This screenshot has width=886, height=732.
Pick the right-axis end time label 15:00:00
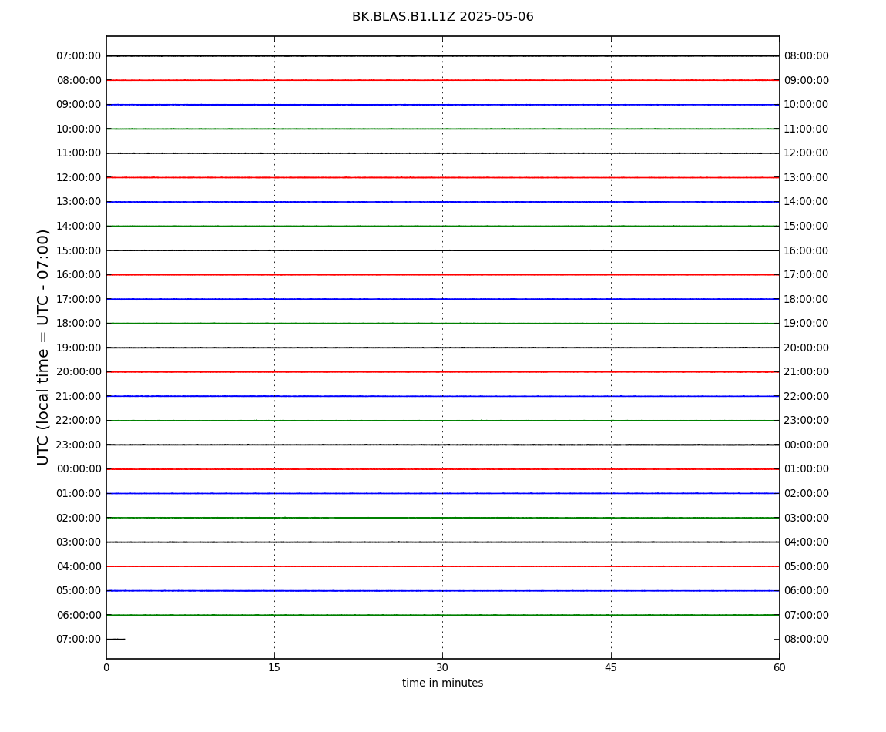[807, 226]
